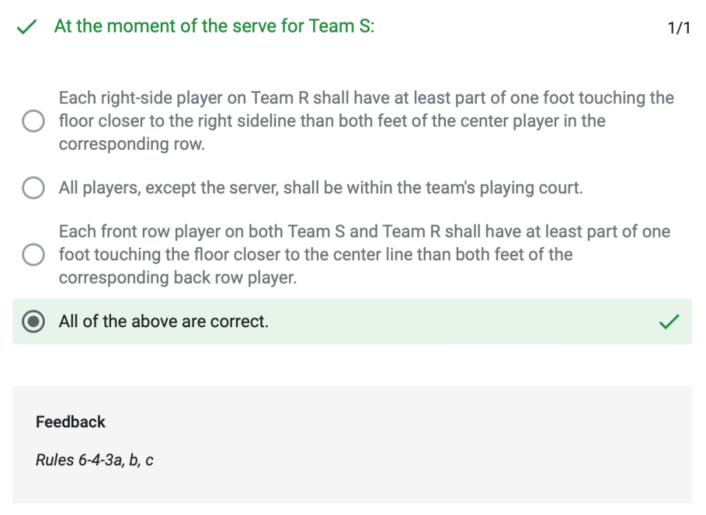Click 'corresponding row.' ending the first option

coord(131,145)
